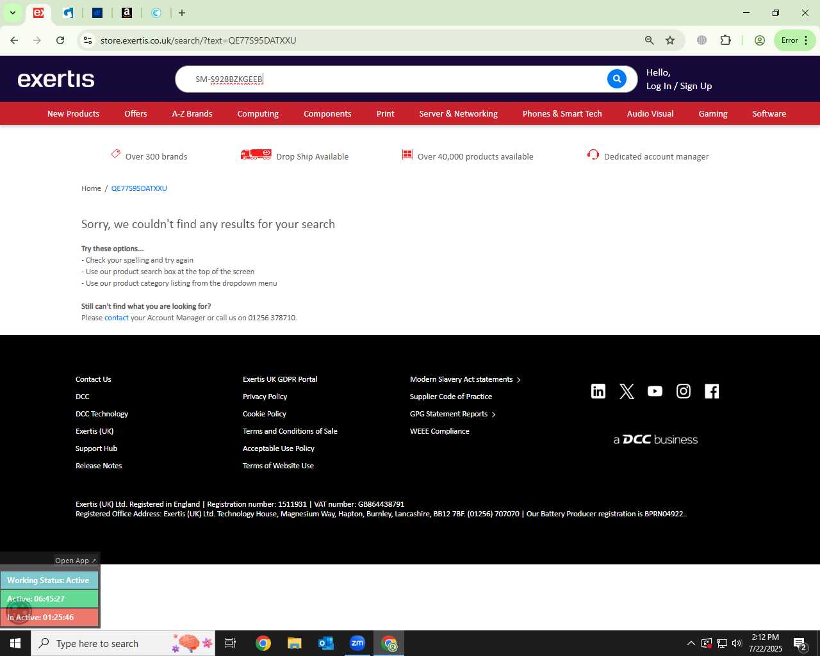Screen dimensions: 820x656
Task: Open the Extensions puzzle icon
Action: pyautogui.click(x=725, y=40)
